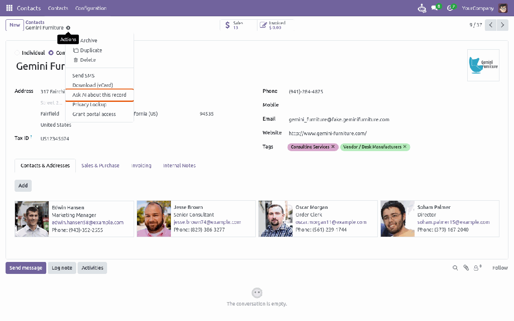Click the Contacts app name in navbar

pyautogui.click(x=29, y=8)
